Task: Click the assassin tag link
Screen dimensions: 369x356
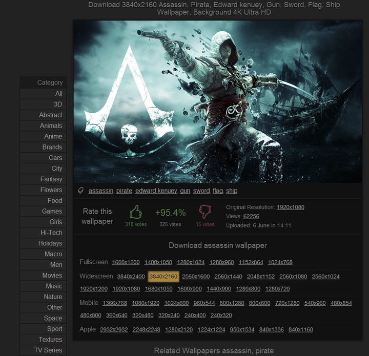Action: click(101, 191)
